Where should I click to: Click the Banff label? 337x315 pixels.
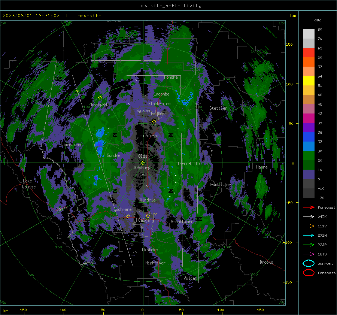[62, 209]
